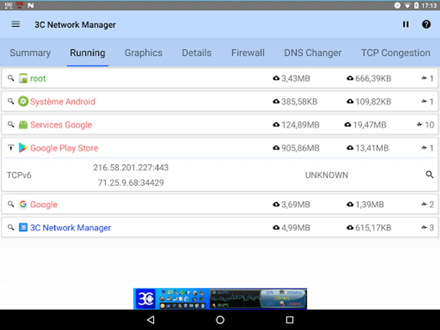Select the Système Android label

click(62, 102)
